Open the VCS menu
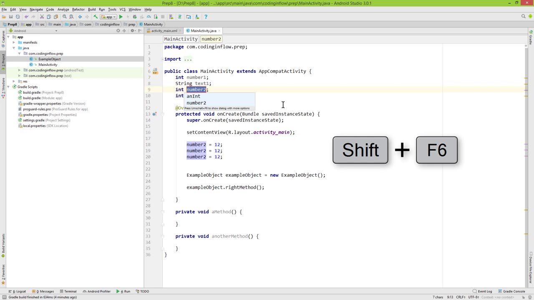This screenshot has width=534, height=300. pos(123,9)
